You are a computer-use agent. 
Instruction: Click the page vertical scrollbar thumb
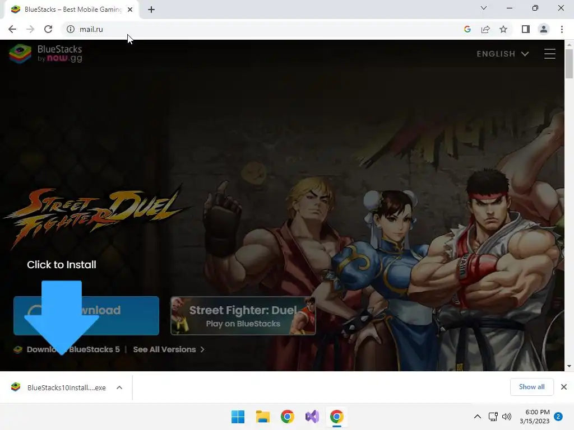pos(569,64)
